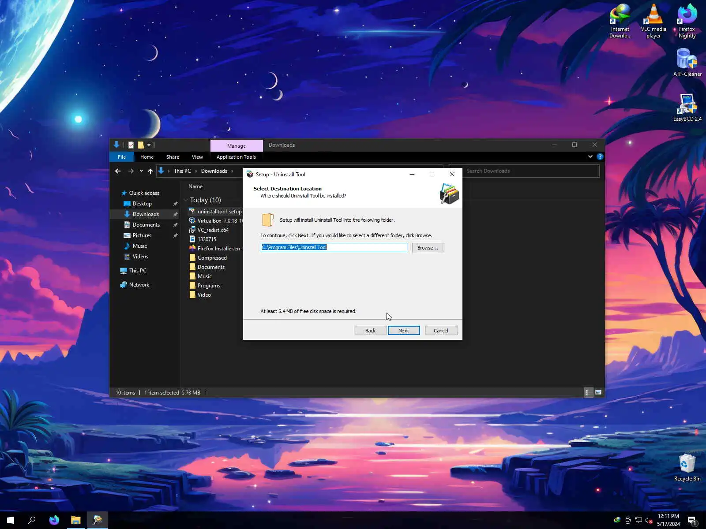This screenshot has width=706, height=529.
Task: Select the 1330715 file
Action: (x=203, y=239)
